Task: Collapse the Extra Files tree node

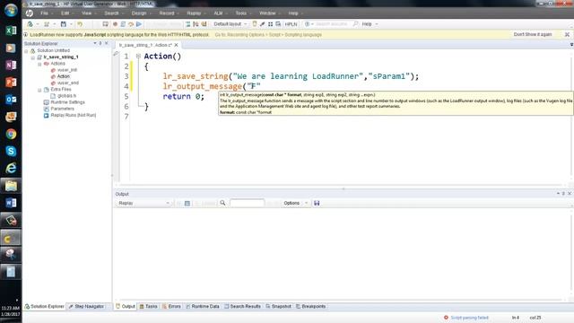Action: [39, 90]
